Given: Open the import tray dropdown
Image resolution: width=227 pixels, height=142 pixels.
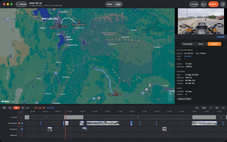Looking at the screenshot, I should (x=204, y=4).
